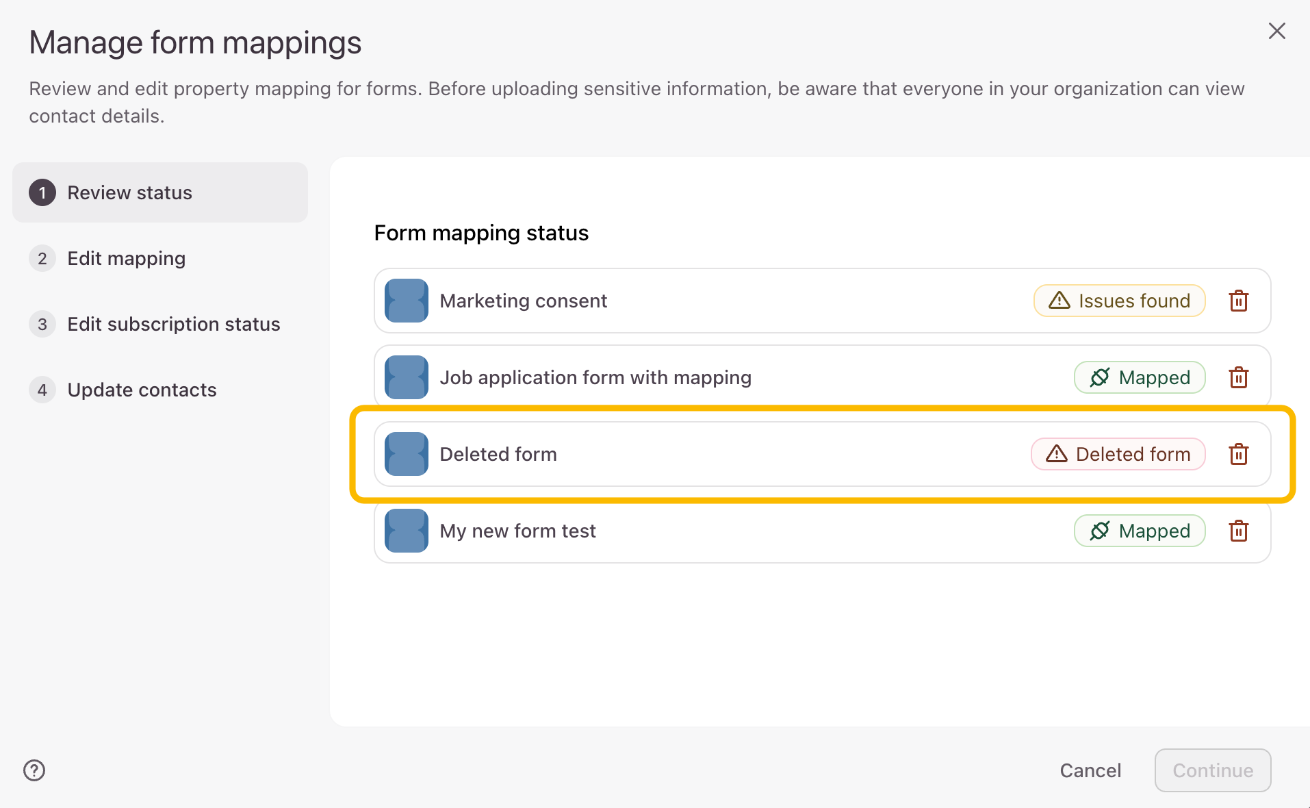Screen dimensions: 1310x808
Task: Delete the Marketing consent form mapping
Action: (1238, 301)
